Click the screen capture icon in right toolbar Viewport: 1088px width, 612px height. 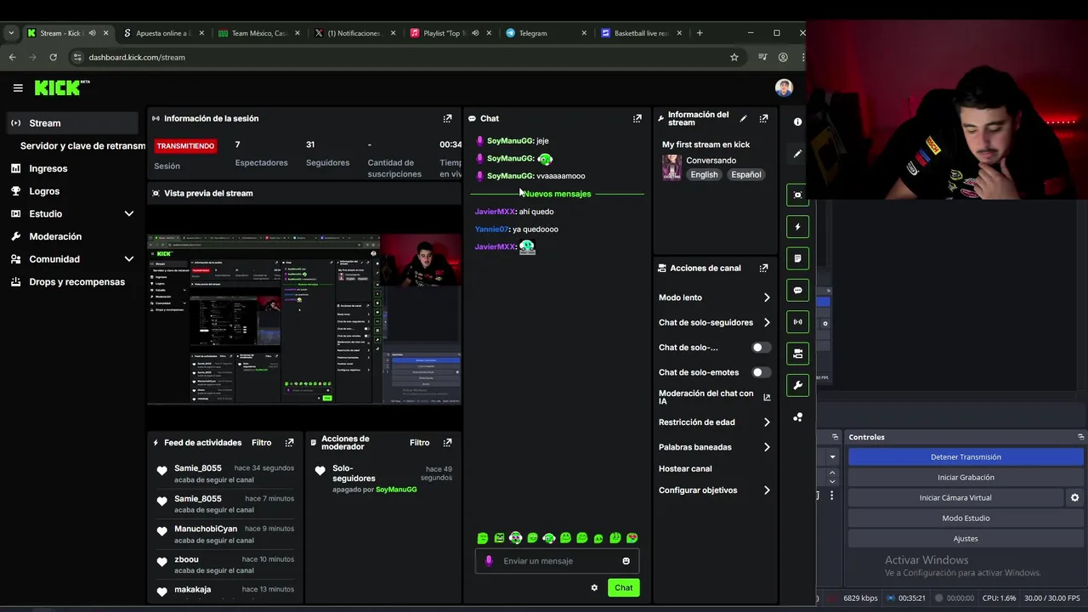(797, 195)
